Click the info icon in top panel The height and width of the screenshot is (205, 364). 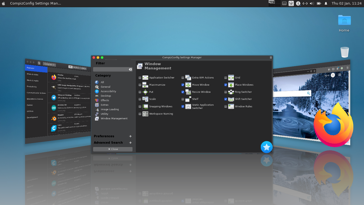[x=298, y=3]
